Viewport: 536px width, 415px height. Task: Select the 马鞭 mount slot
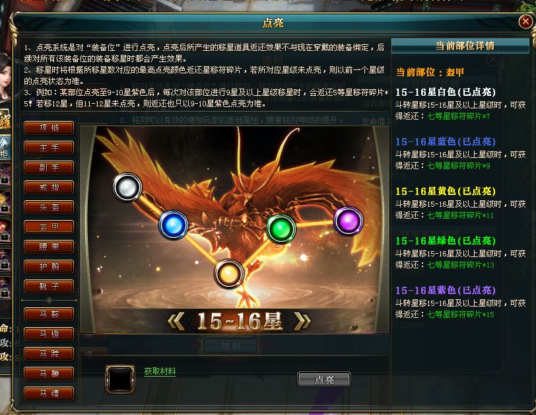[x=49, y=374]
